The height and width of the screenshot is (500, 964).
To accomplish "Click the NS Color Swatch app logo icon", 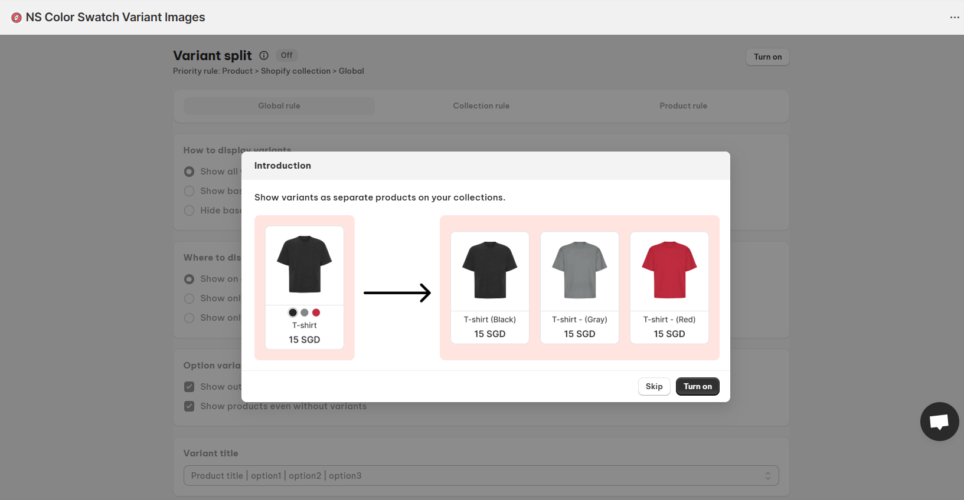I will (x=17, y=18).
